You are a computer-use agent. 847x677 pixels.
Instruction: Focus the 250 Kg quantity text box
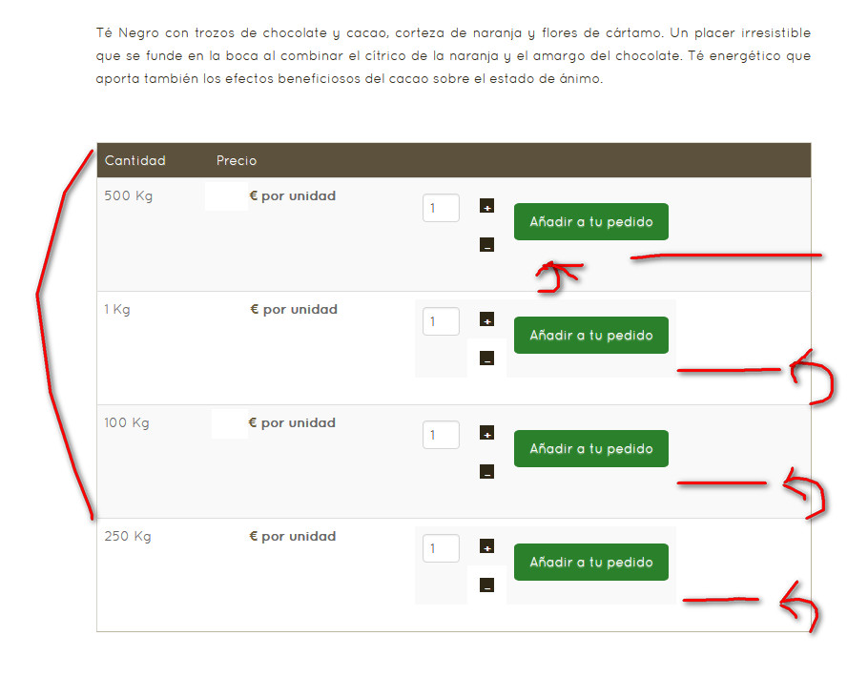pyautogui.click(x=441, y=548)
